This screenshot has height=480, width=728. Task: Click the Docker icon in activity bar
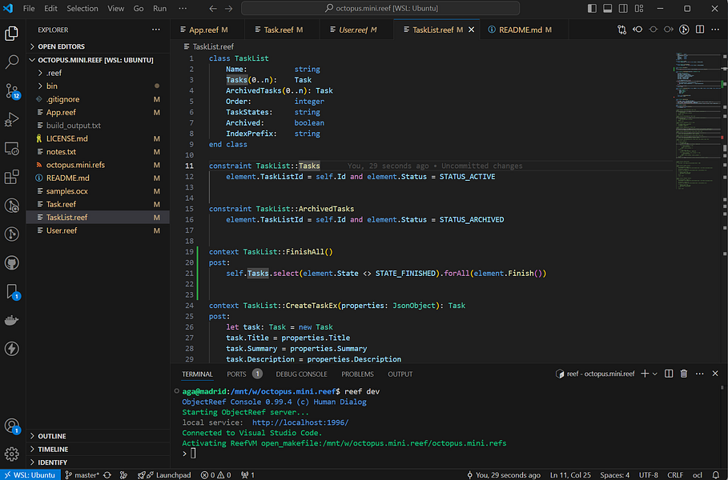[x=12, y=320]
